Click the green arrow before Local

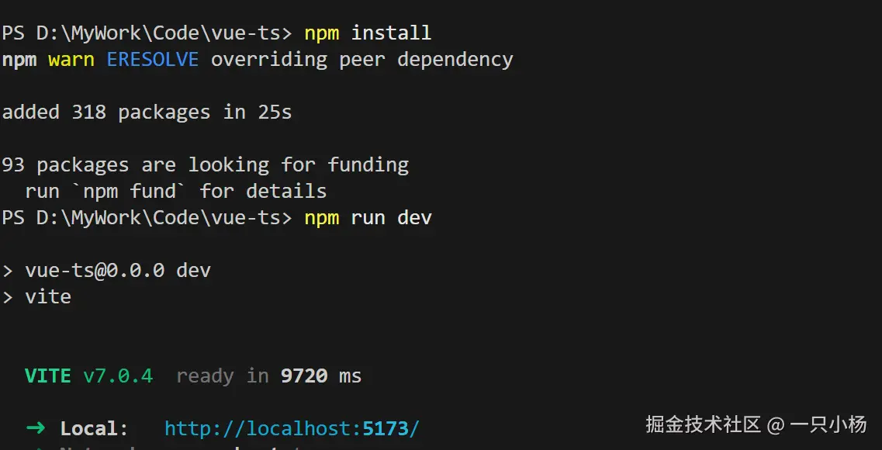[x=36, y=428]
